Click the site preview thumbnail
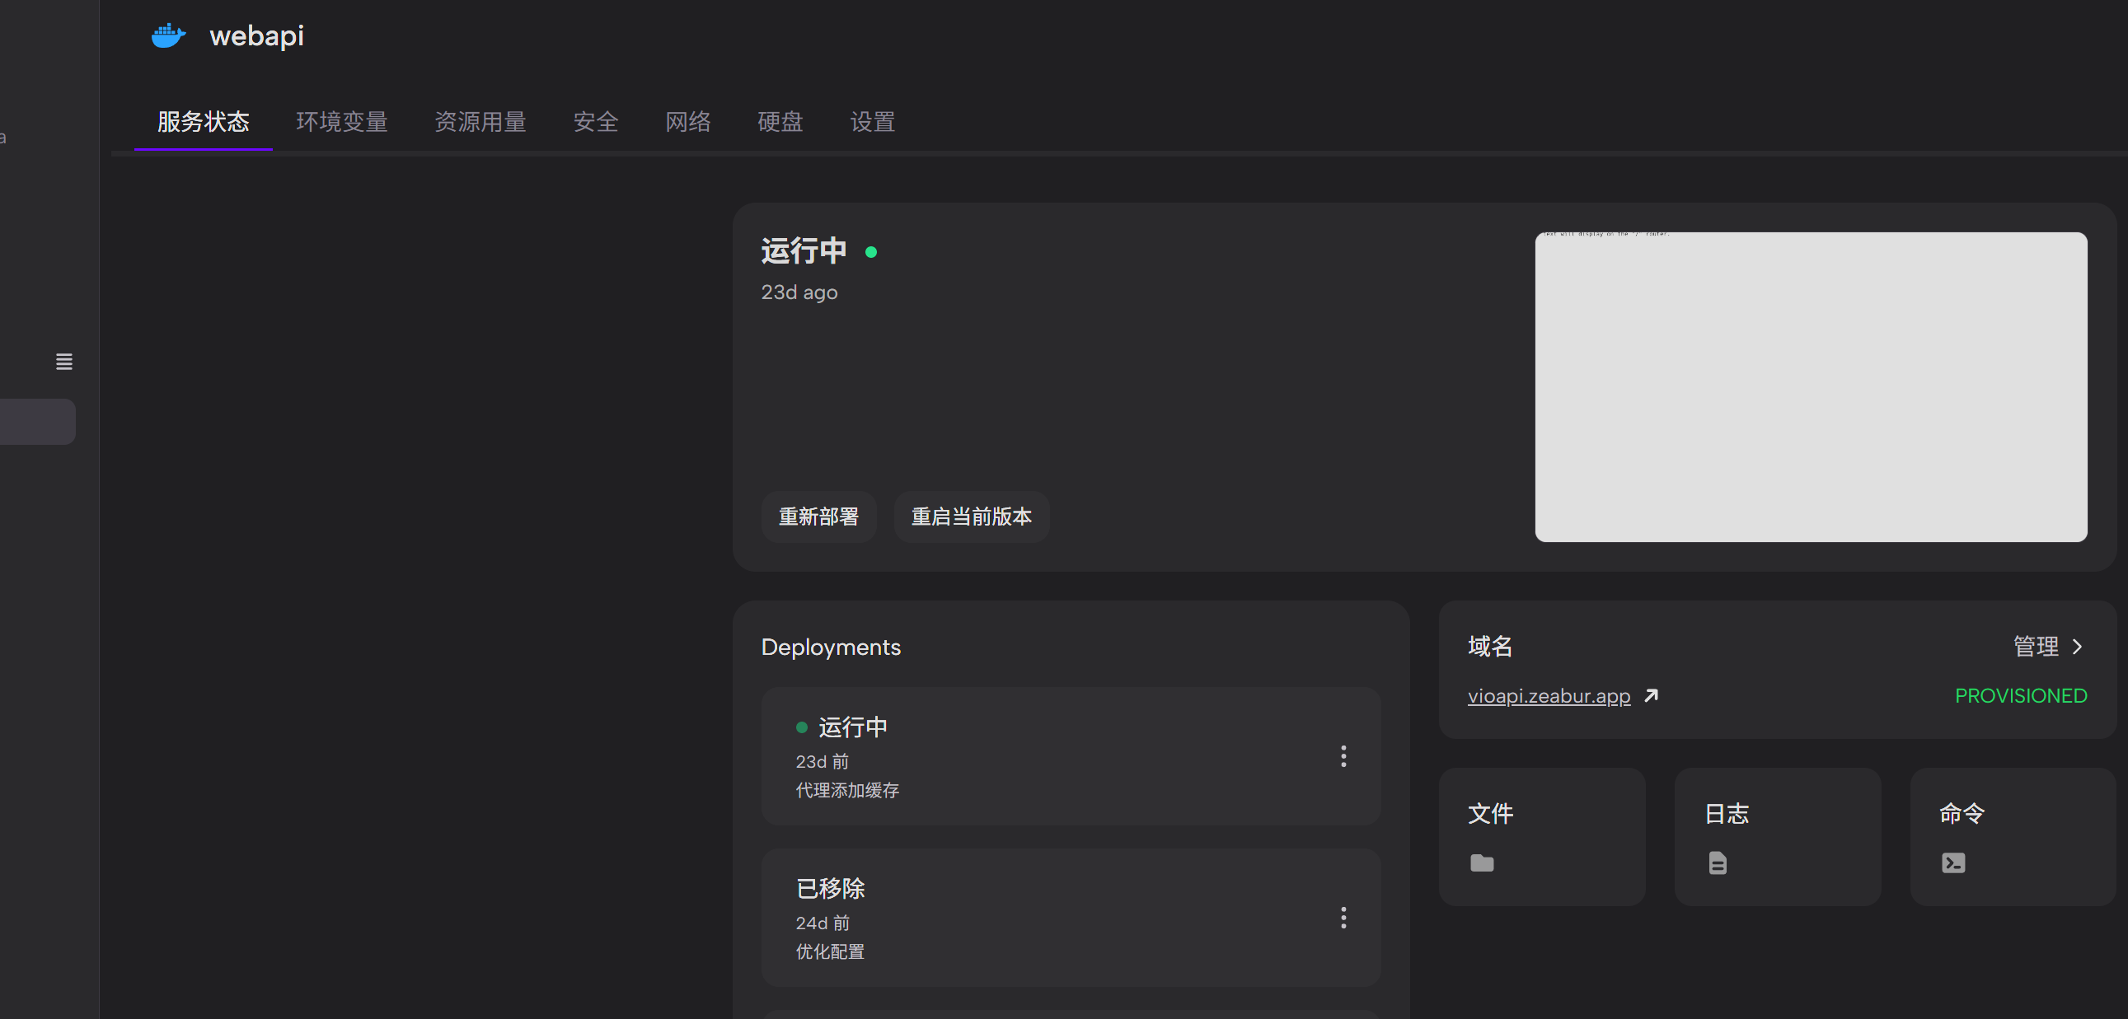 (x=1810, y=386)
